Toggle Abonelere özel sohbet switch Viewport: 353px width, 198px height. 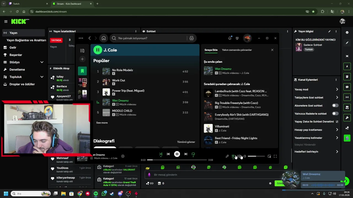(x=335, y=106)
